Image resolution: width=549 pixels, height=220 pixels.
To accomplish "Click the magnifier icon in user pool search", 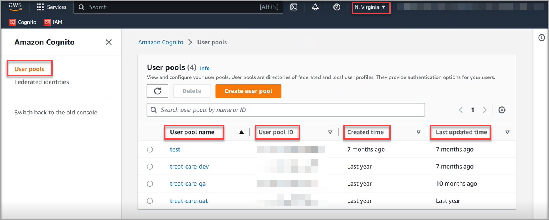I will (x=154, y=110).
